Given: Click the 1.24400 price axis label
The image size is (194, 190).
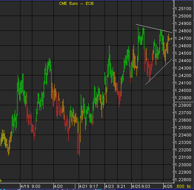Looking at the screenshot, I should pyautogui.click(x=183, y=61).
